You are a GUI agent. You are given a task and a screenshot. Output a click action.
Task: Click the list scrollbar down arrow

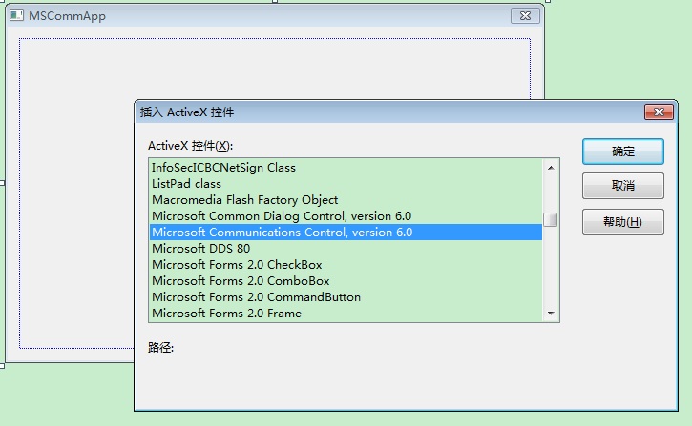(551, 314)
